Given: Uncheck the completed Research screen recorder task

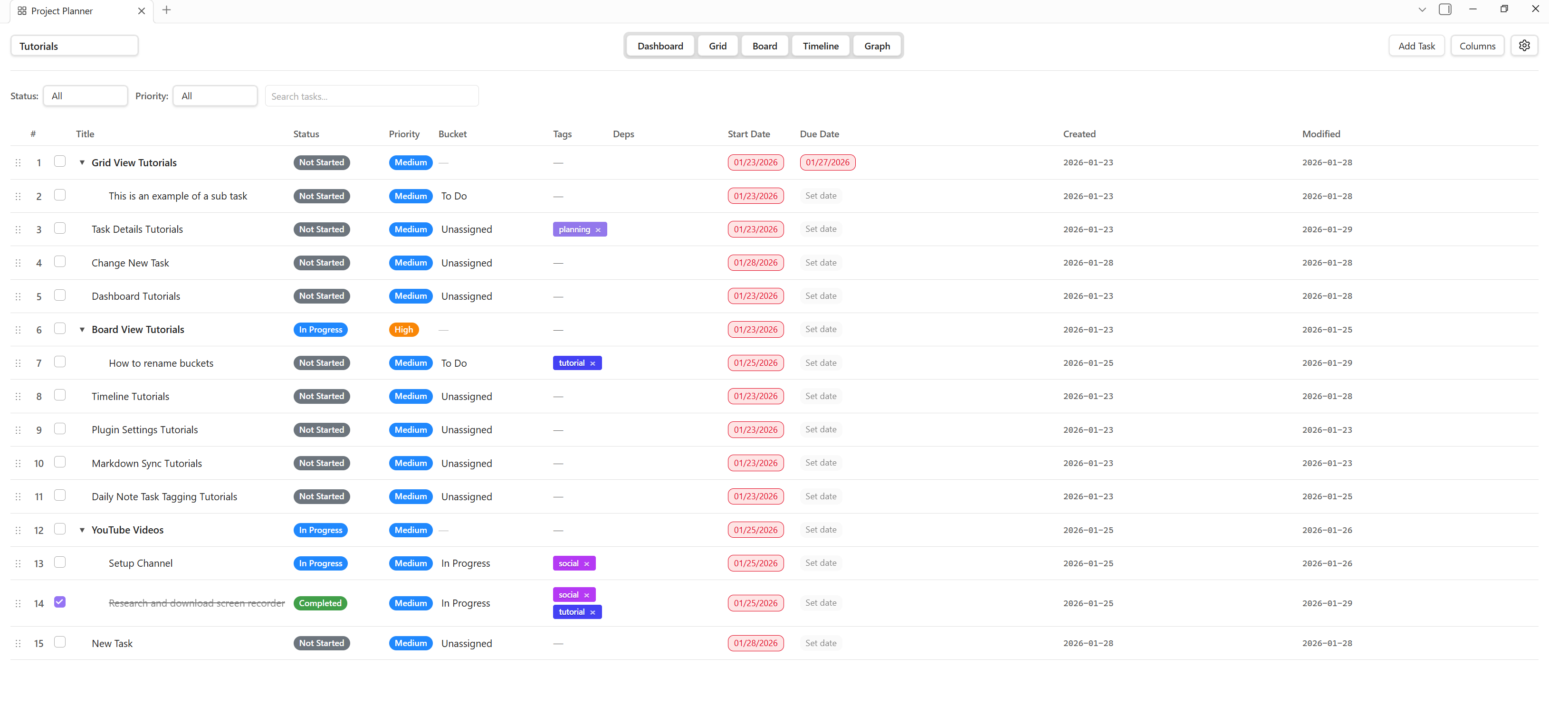Looking at the screenshot, I should (59, 602).
